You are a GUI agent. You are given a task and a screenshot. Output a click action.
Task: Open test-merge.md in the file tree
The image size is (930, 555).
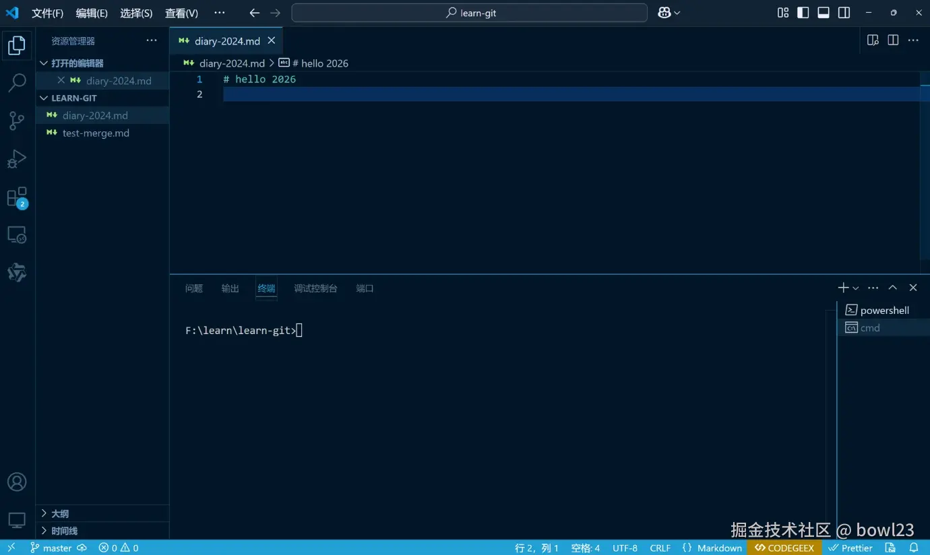(x=102, y=133)
